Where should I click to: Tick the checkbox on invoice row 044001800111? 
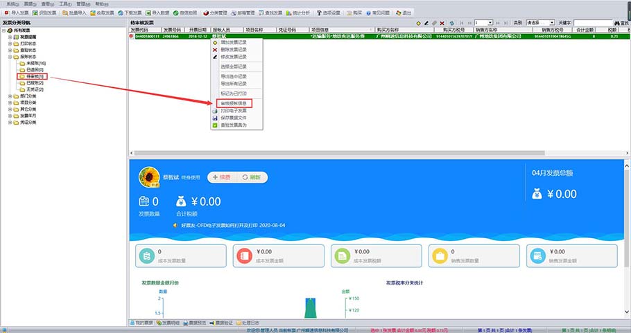(131, 36)
